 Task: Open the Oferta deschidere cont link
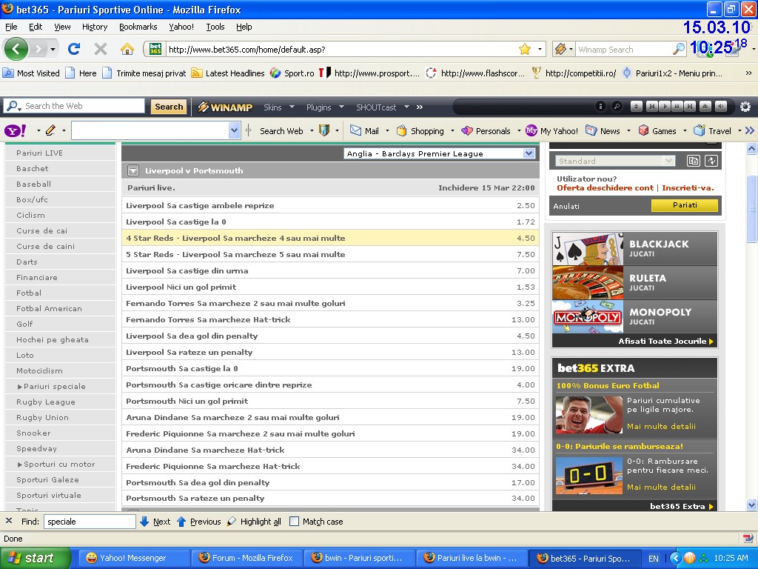click(605, 187)
